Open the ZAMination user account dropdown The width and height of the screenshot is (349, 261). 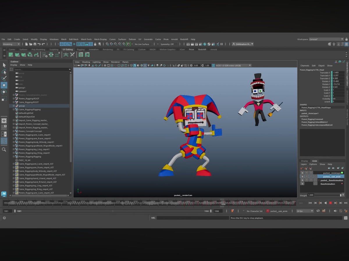(243, 44)
